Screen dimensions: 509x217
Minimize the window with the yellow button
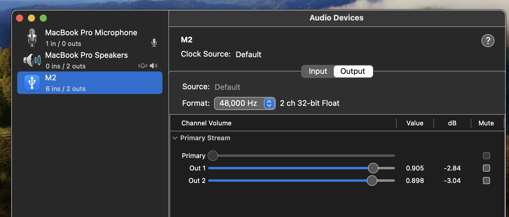click(31, 18)
